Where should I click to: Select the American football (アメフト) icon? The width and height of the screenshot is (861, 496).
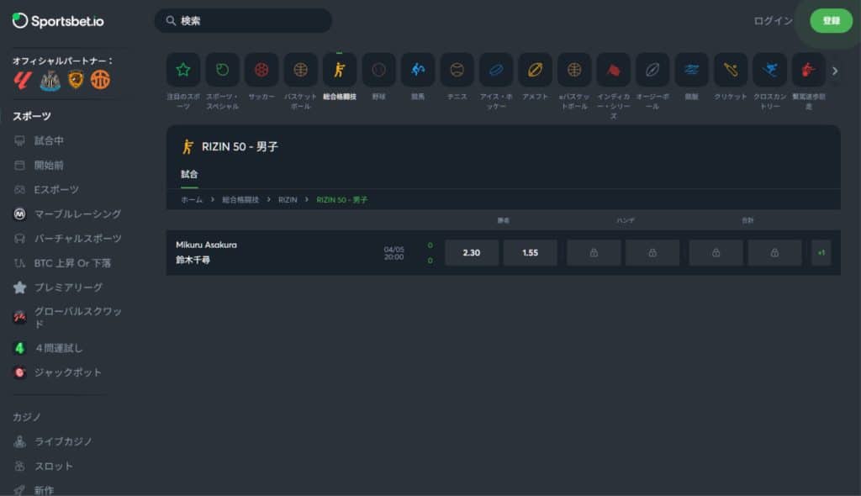click(535, 70)
